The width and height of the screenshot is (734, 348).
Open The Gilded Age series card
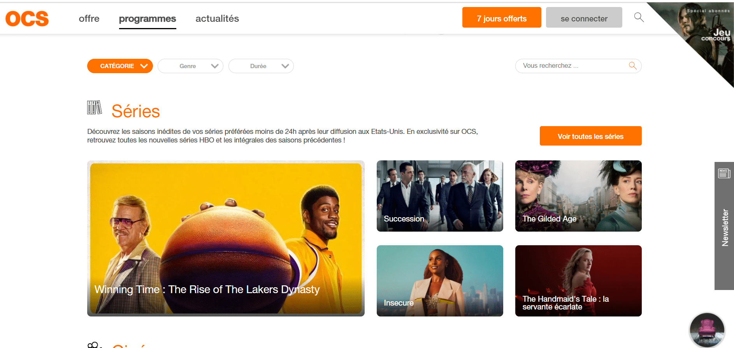pos(578,196)
